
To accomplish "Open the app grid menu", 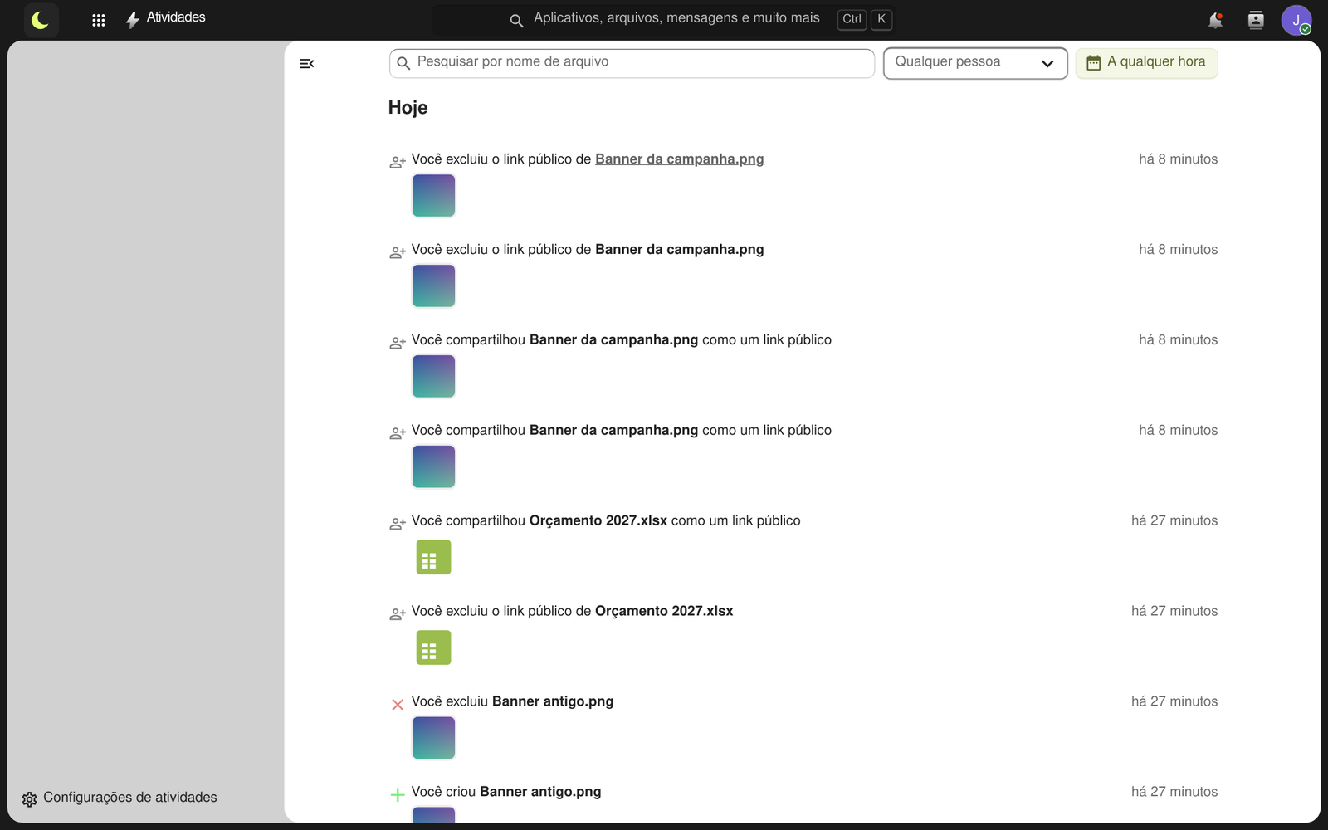I will pyautogui.click(x=98, y=20).
